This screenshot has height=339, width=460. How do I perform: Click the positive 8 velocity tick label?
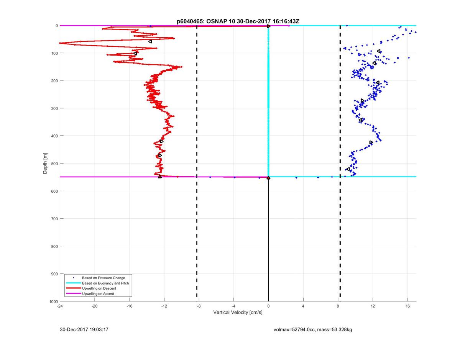click(338, 306)
